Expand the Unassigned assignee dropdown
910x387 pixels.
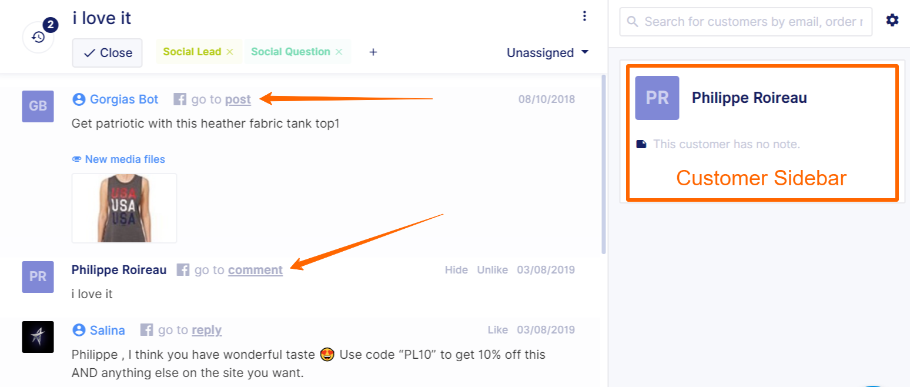coord(548,53)
